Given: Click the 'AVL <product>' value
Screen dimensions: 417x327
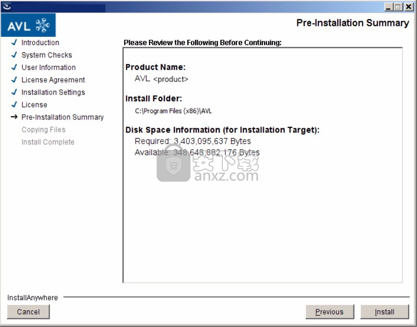Looking at the screenshot, I should coord(161,79).
